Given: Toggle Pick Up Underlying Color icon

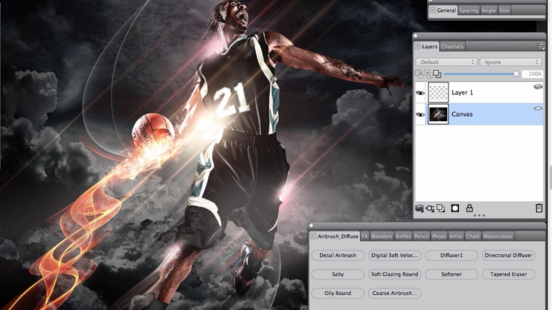Looking at the screenshot, I should [428, 74].
